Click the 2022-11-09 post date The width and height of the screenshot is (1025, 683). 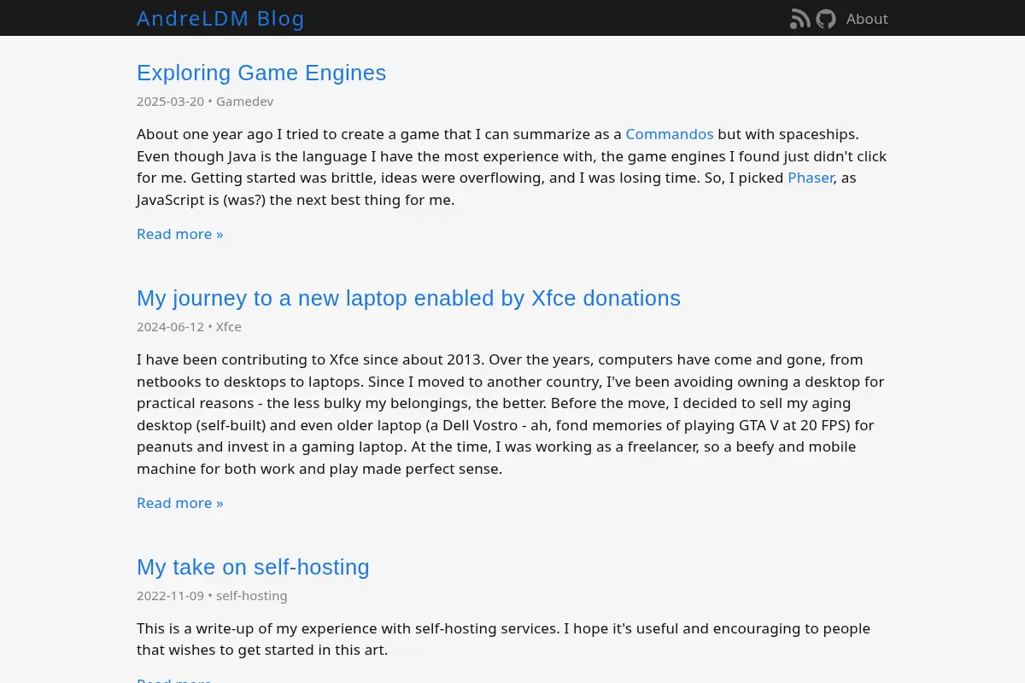point(170,596)
